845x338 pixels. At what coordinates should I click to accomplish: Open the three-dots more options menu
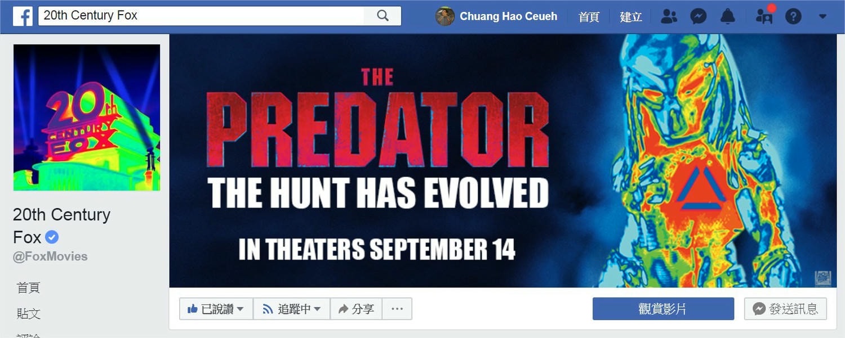pos(397,309)
